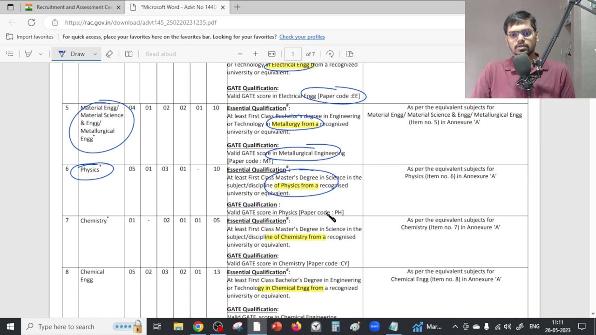Screen dimensions: 596x335
Task: Close the Microsoft Word Advt tab
Action: [x=223, y=7]
